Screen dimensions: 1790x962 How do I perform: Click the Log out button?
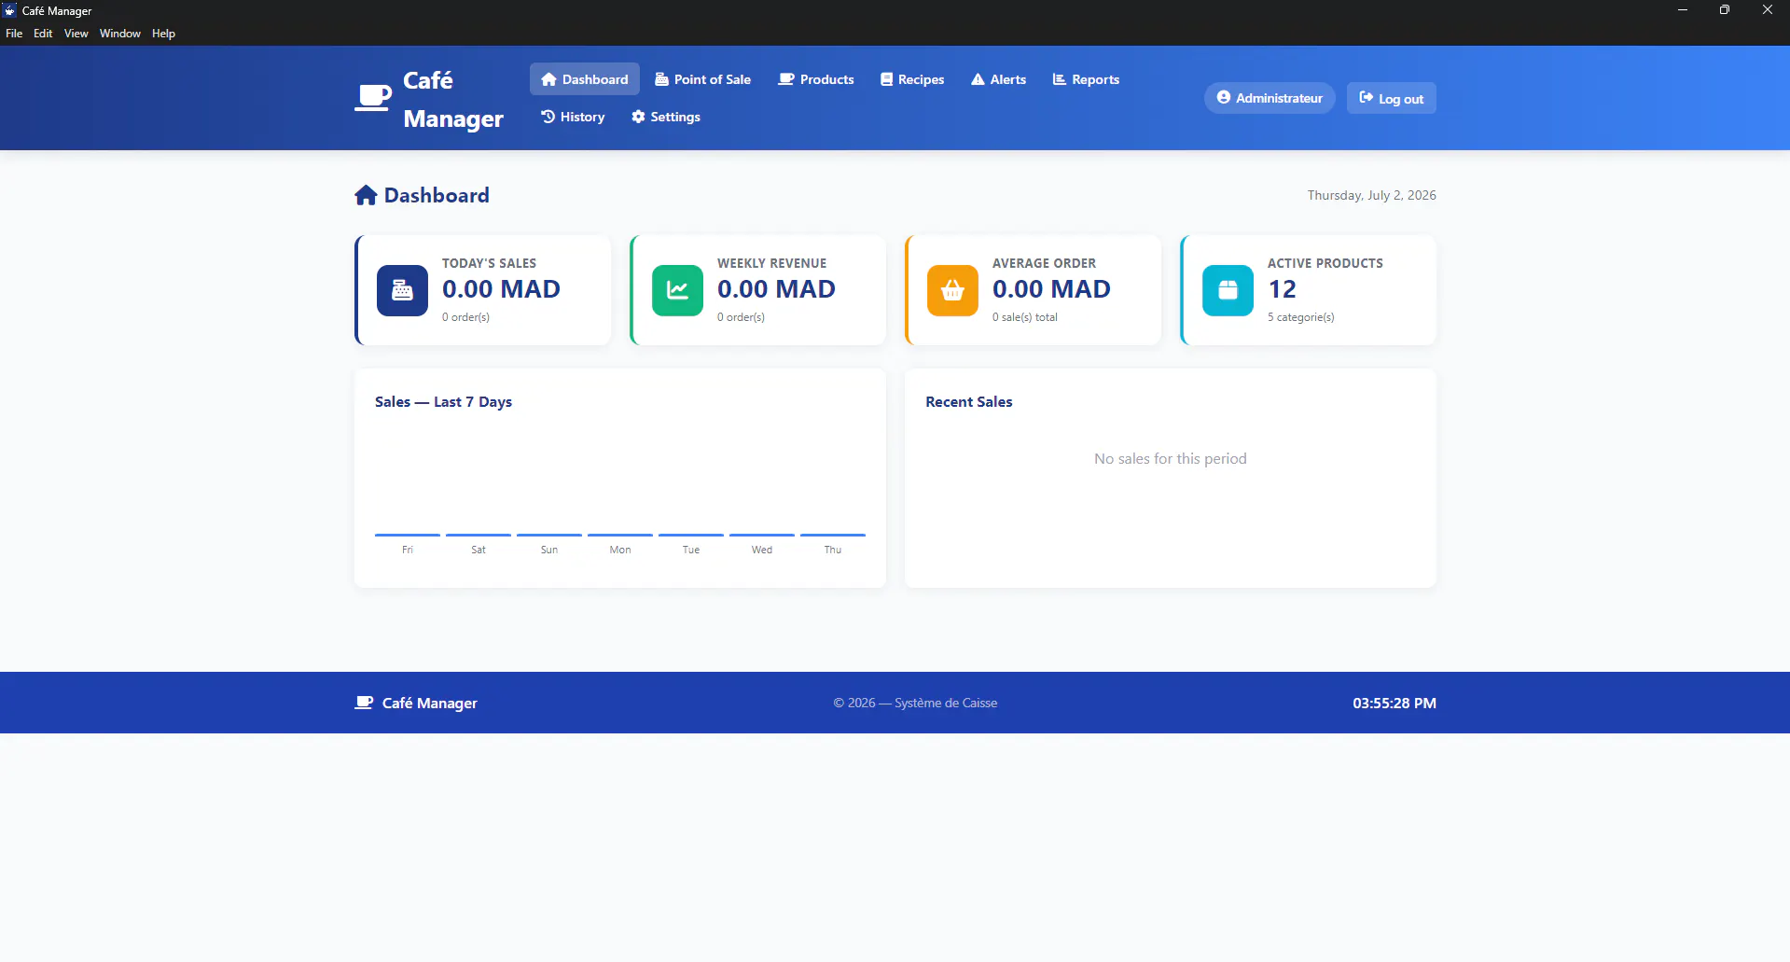[1391, 98]
